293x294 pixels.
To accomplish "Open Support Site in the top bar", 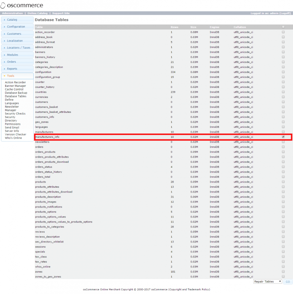I will click(x=61, y=13).
